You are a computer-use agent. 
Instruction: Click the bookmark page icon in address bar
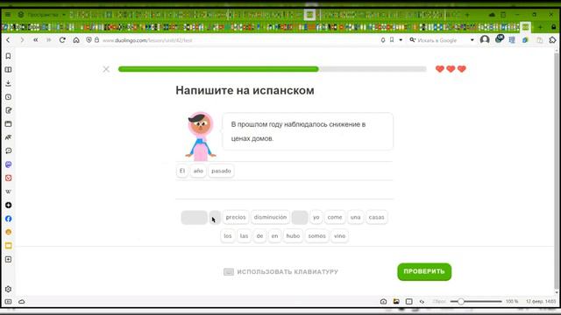[392, 40]
